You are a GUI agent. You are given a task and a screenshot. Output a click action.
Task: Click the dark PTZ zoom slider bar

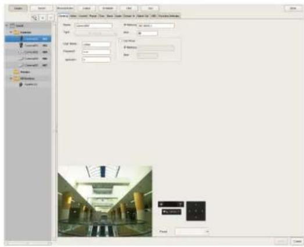[171, 204]
